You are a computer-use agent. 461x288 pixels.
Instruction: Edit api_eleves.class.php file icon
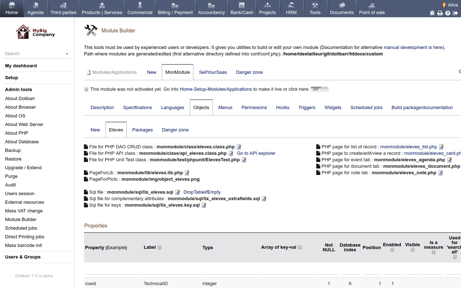(231, 153)
